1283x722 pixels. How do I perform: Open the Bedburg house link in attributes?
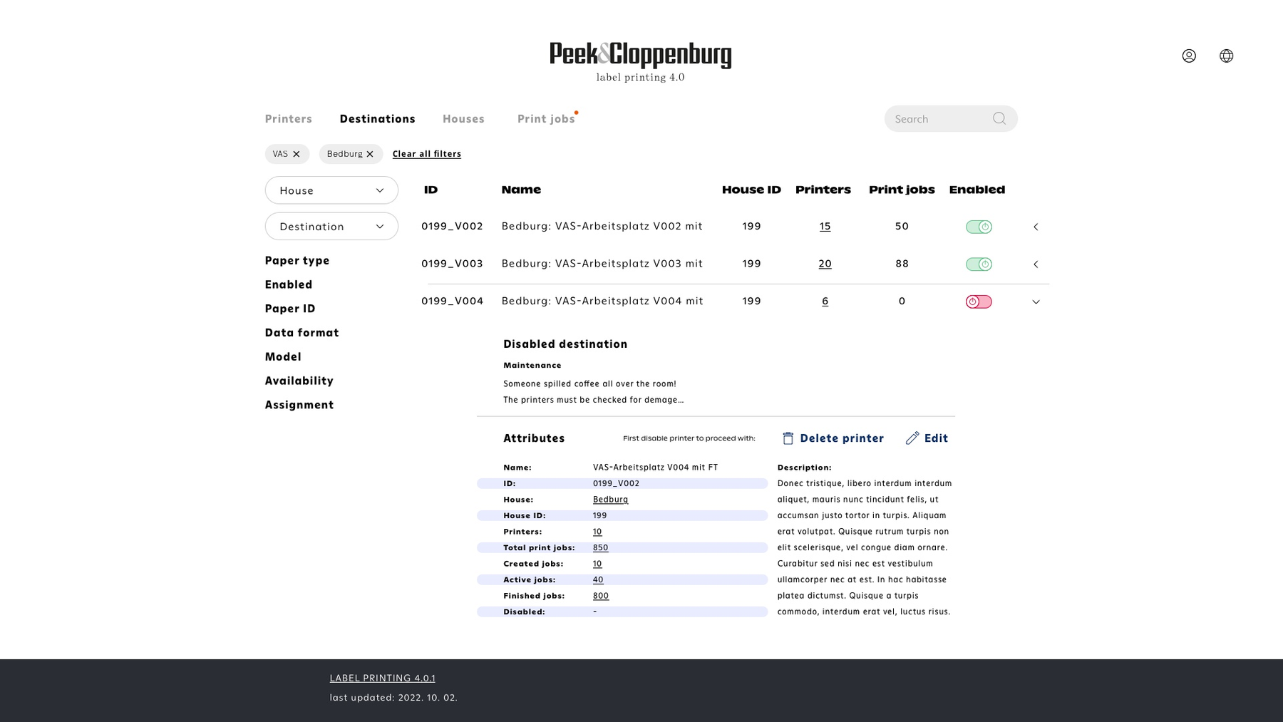pos(610,500)
